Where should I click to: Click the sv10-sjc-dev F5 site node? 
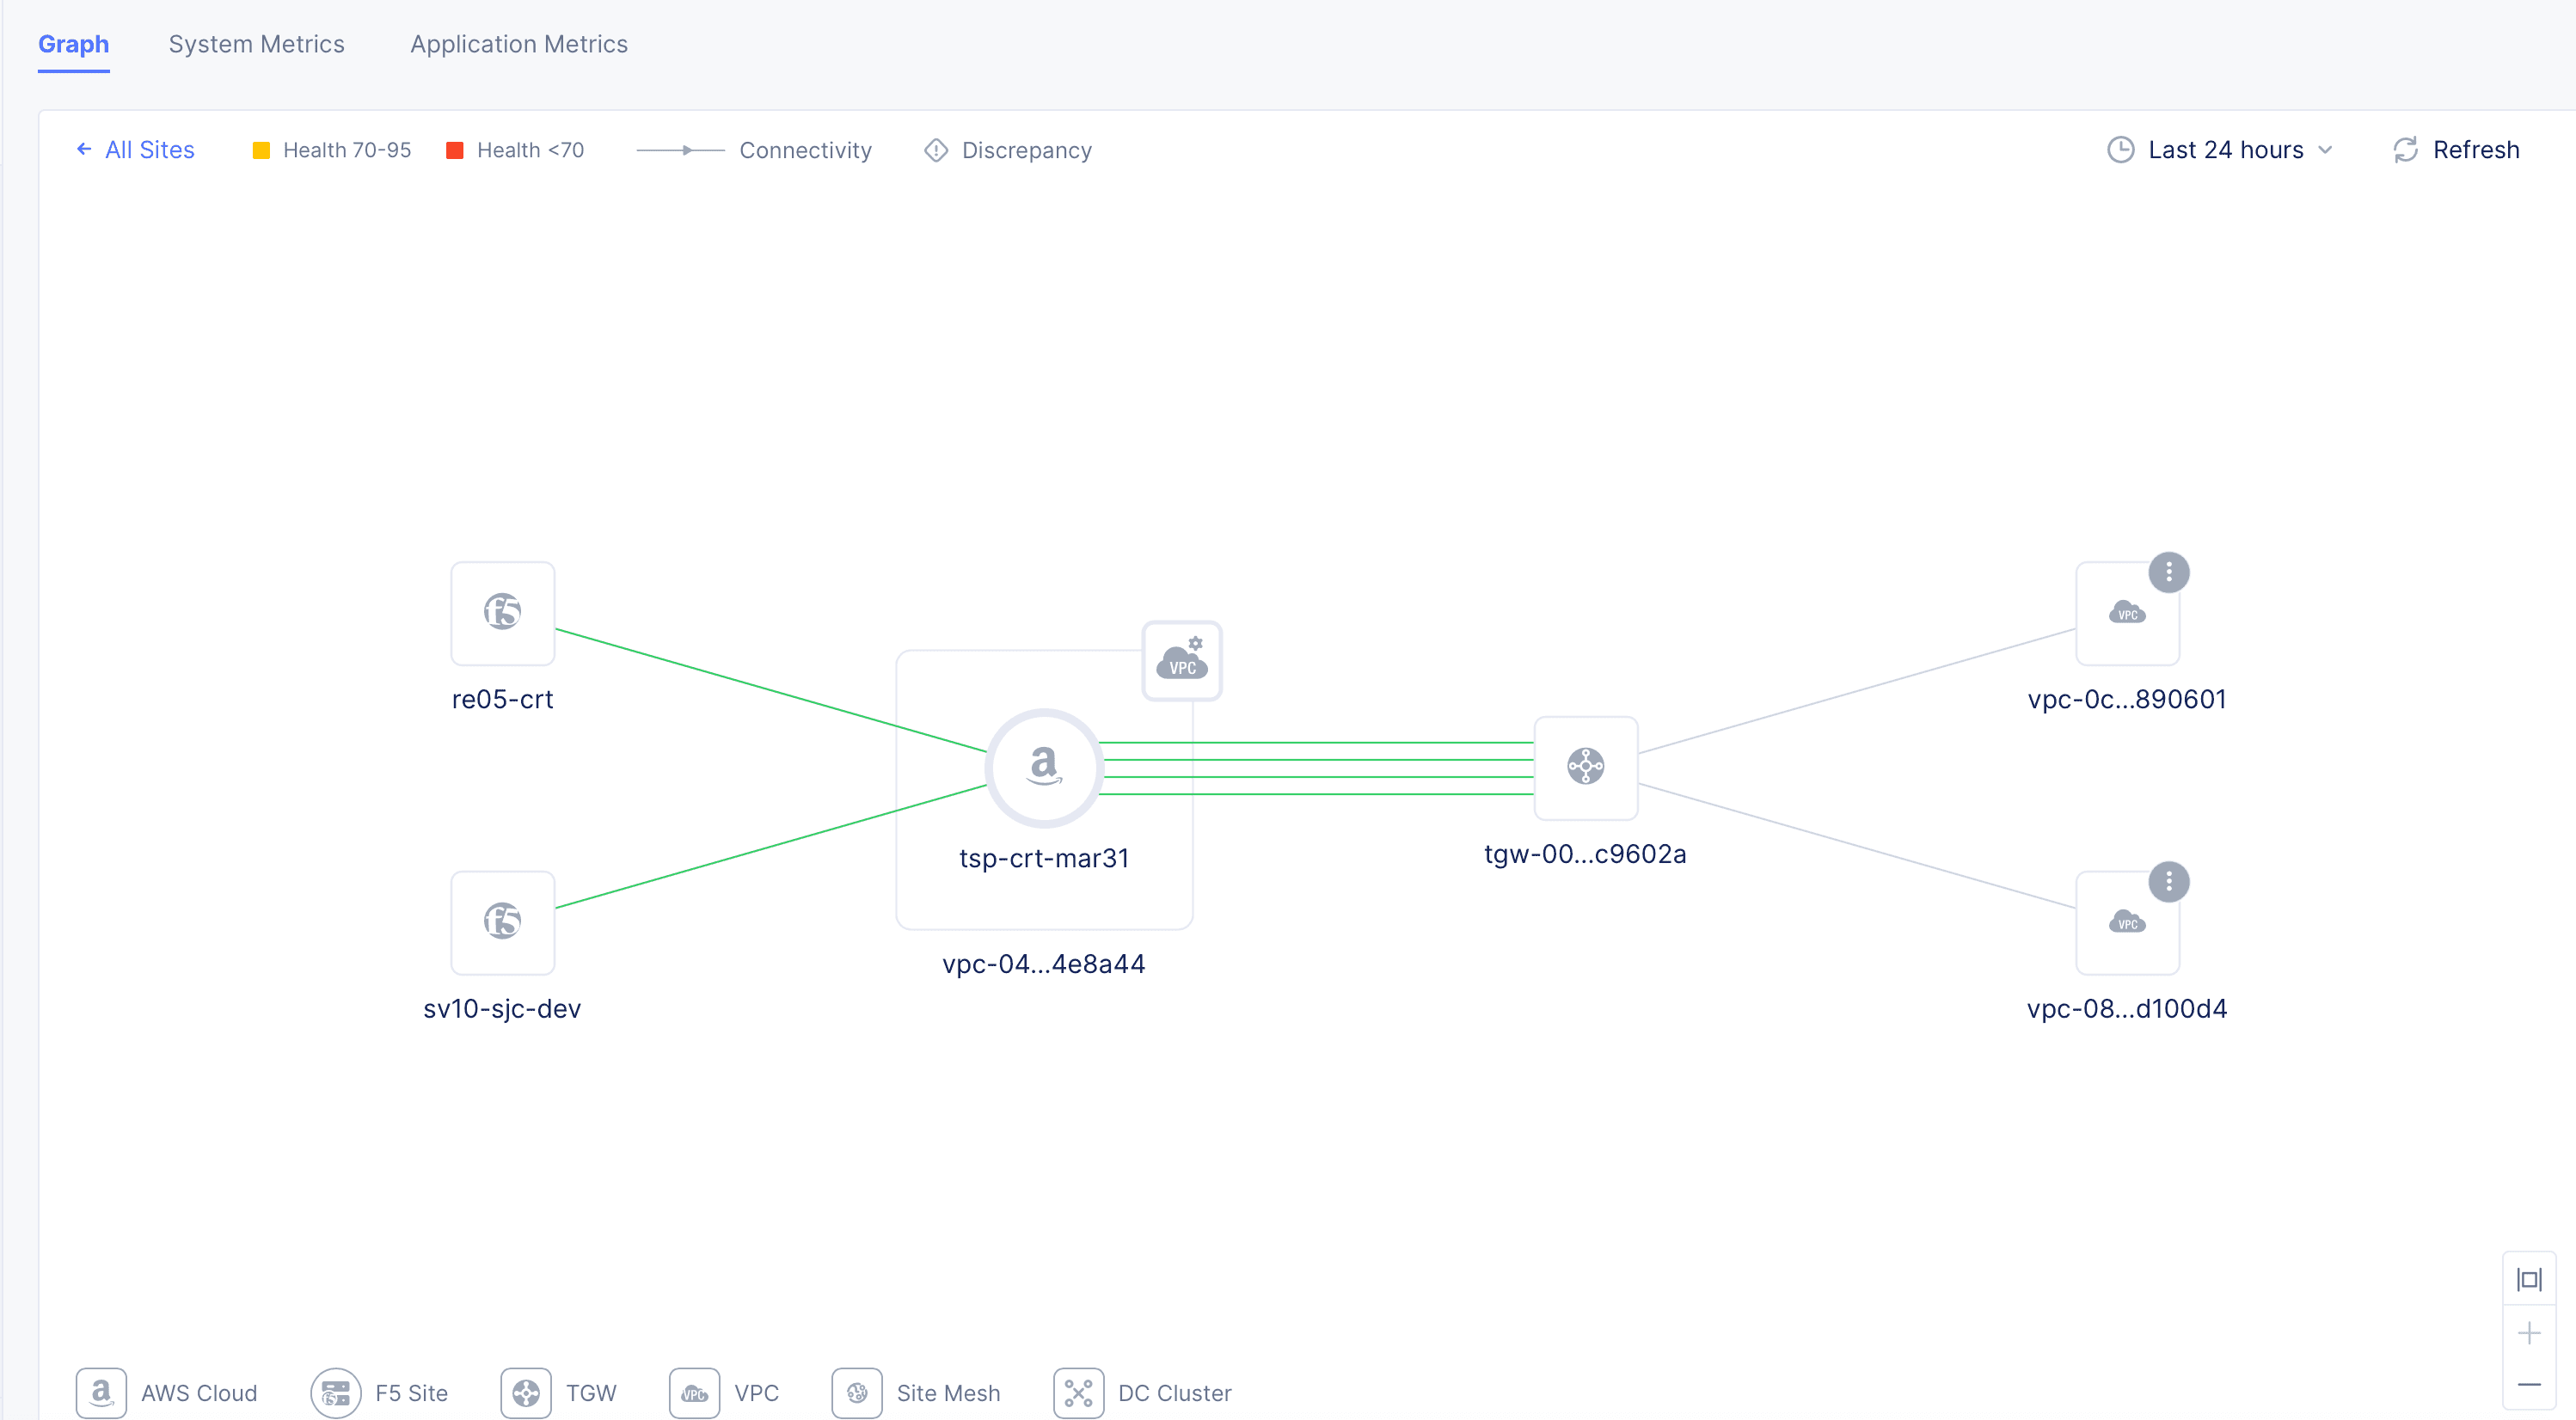[x=502, y=921]
